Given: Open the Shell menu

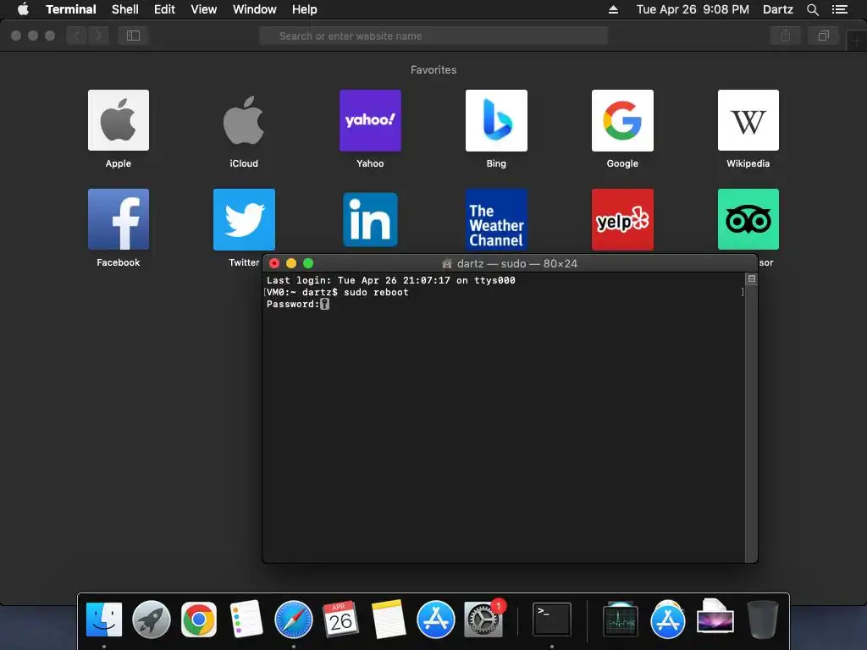Looking at the screenshot, I should (125, 9).
